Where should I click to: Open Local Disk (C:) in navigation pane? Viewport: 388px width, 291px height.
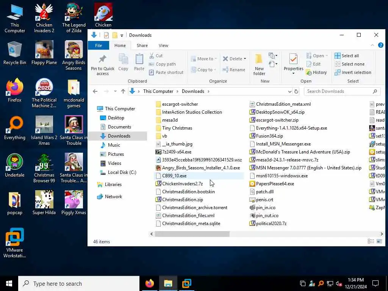[122, 172]
